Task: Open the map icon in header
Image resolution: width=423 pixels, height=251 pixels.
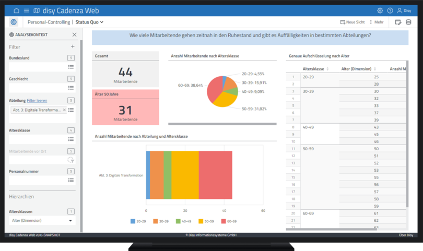Action: [37, 10]
